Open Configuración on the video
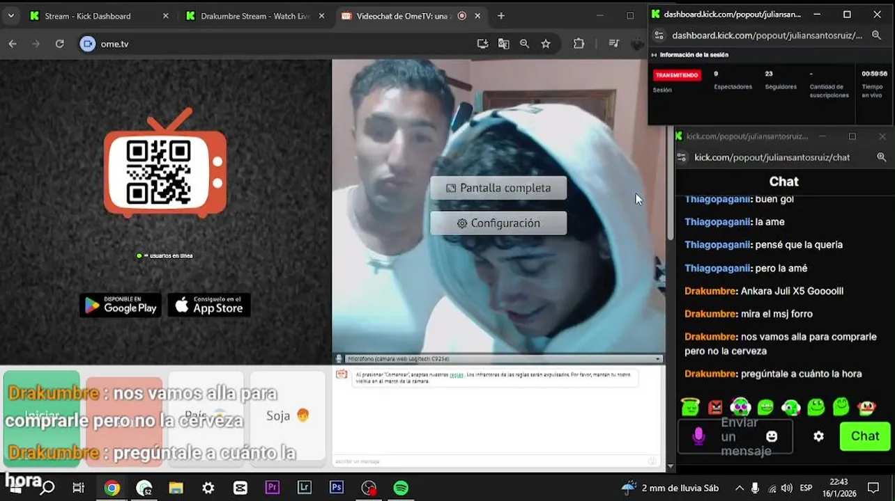 [498, 223]
